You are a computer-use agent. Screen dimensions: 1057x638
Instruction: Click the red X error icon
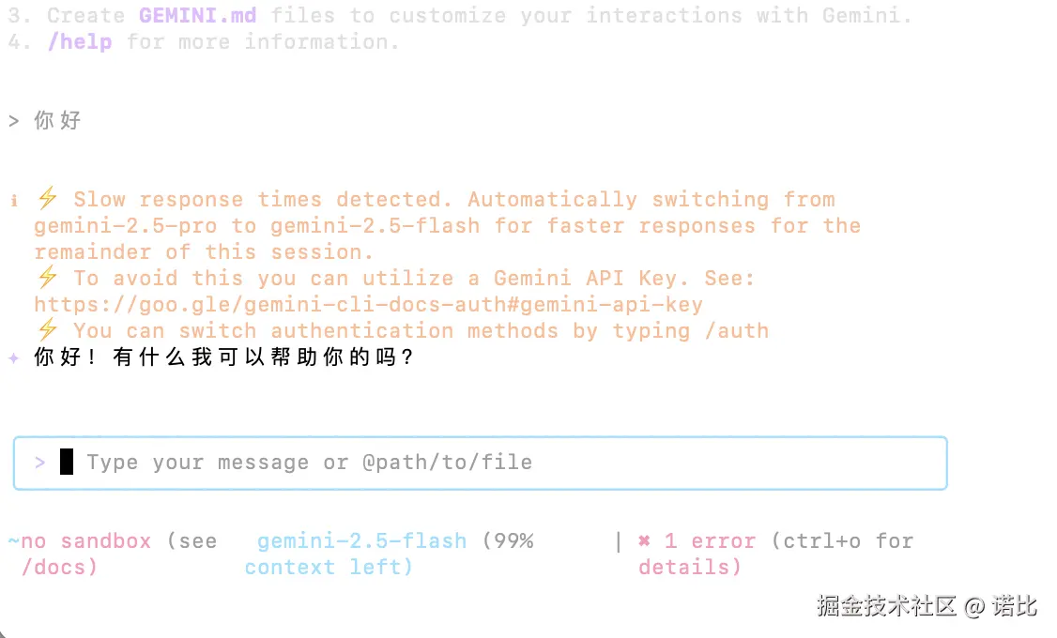tap(644, 541)
